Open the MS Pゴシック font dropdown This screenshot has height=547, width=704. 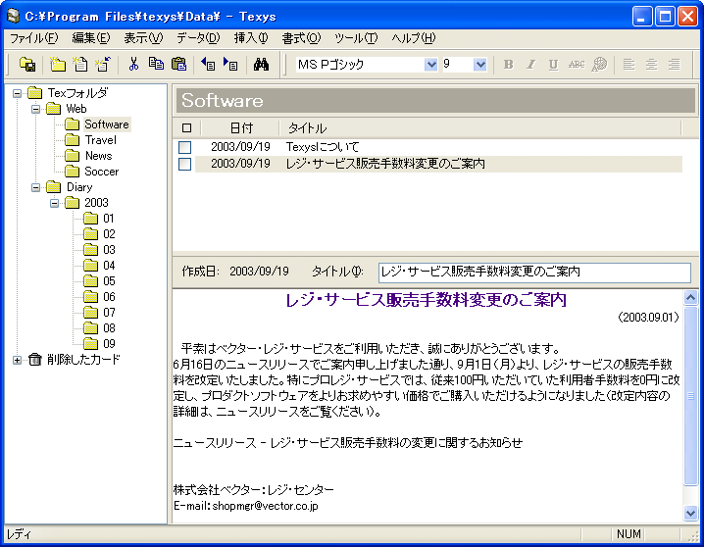tap(430, 65)
